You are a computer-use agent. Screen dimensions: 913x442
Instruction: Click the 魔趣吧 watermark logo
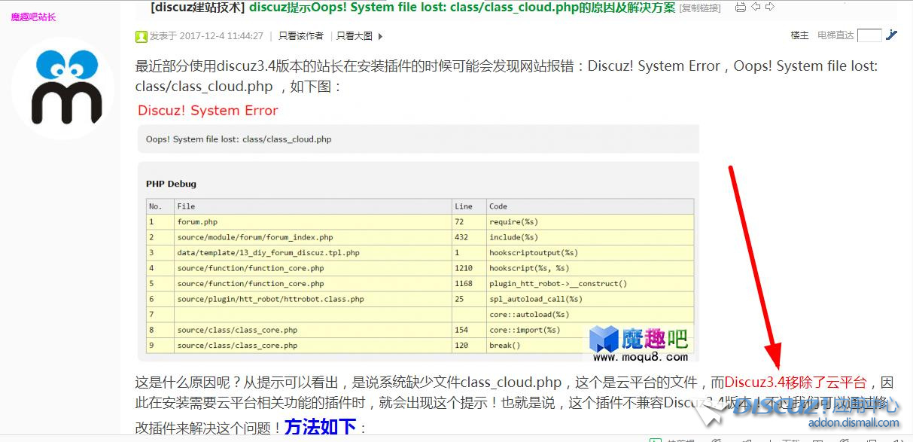pyautogui.click(x=640, y=343)
